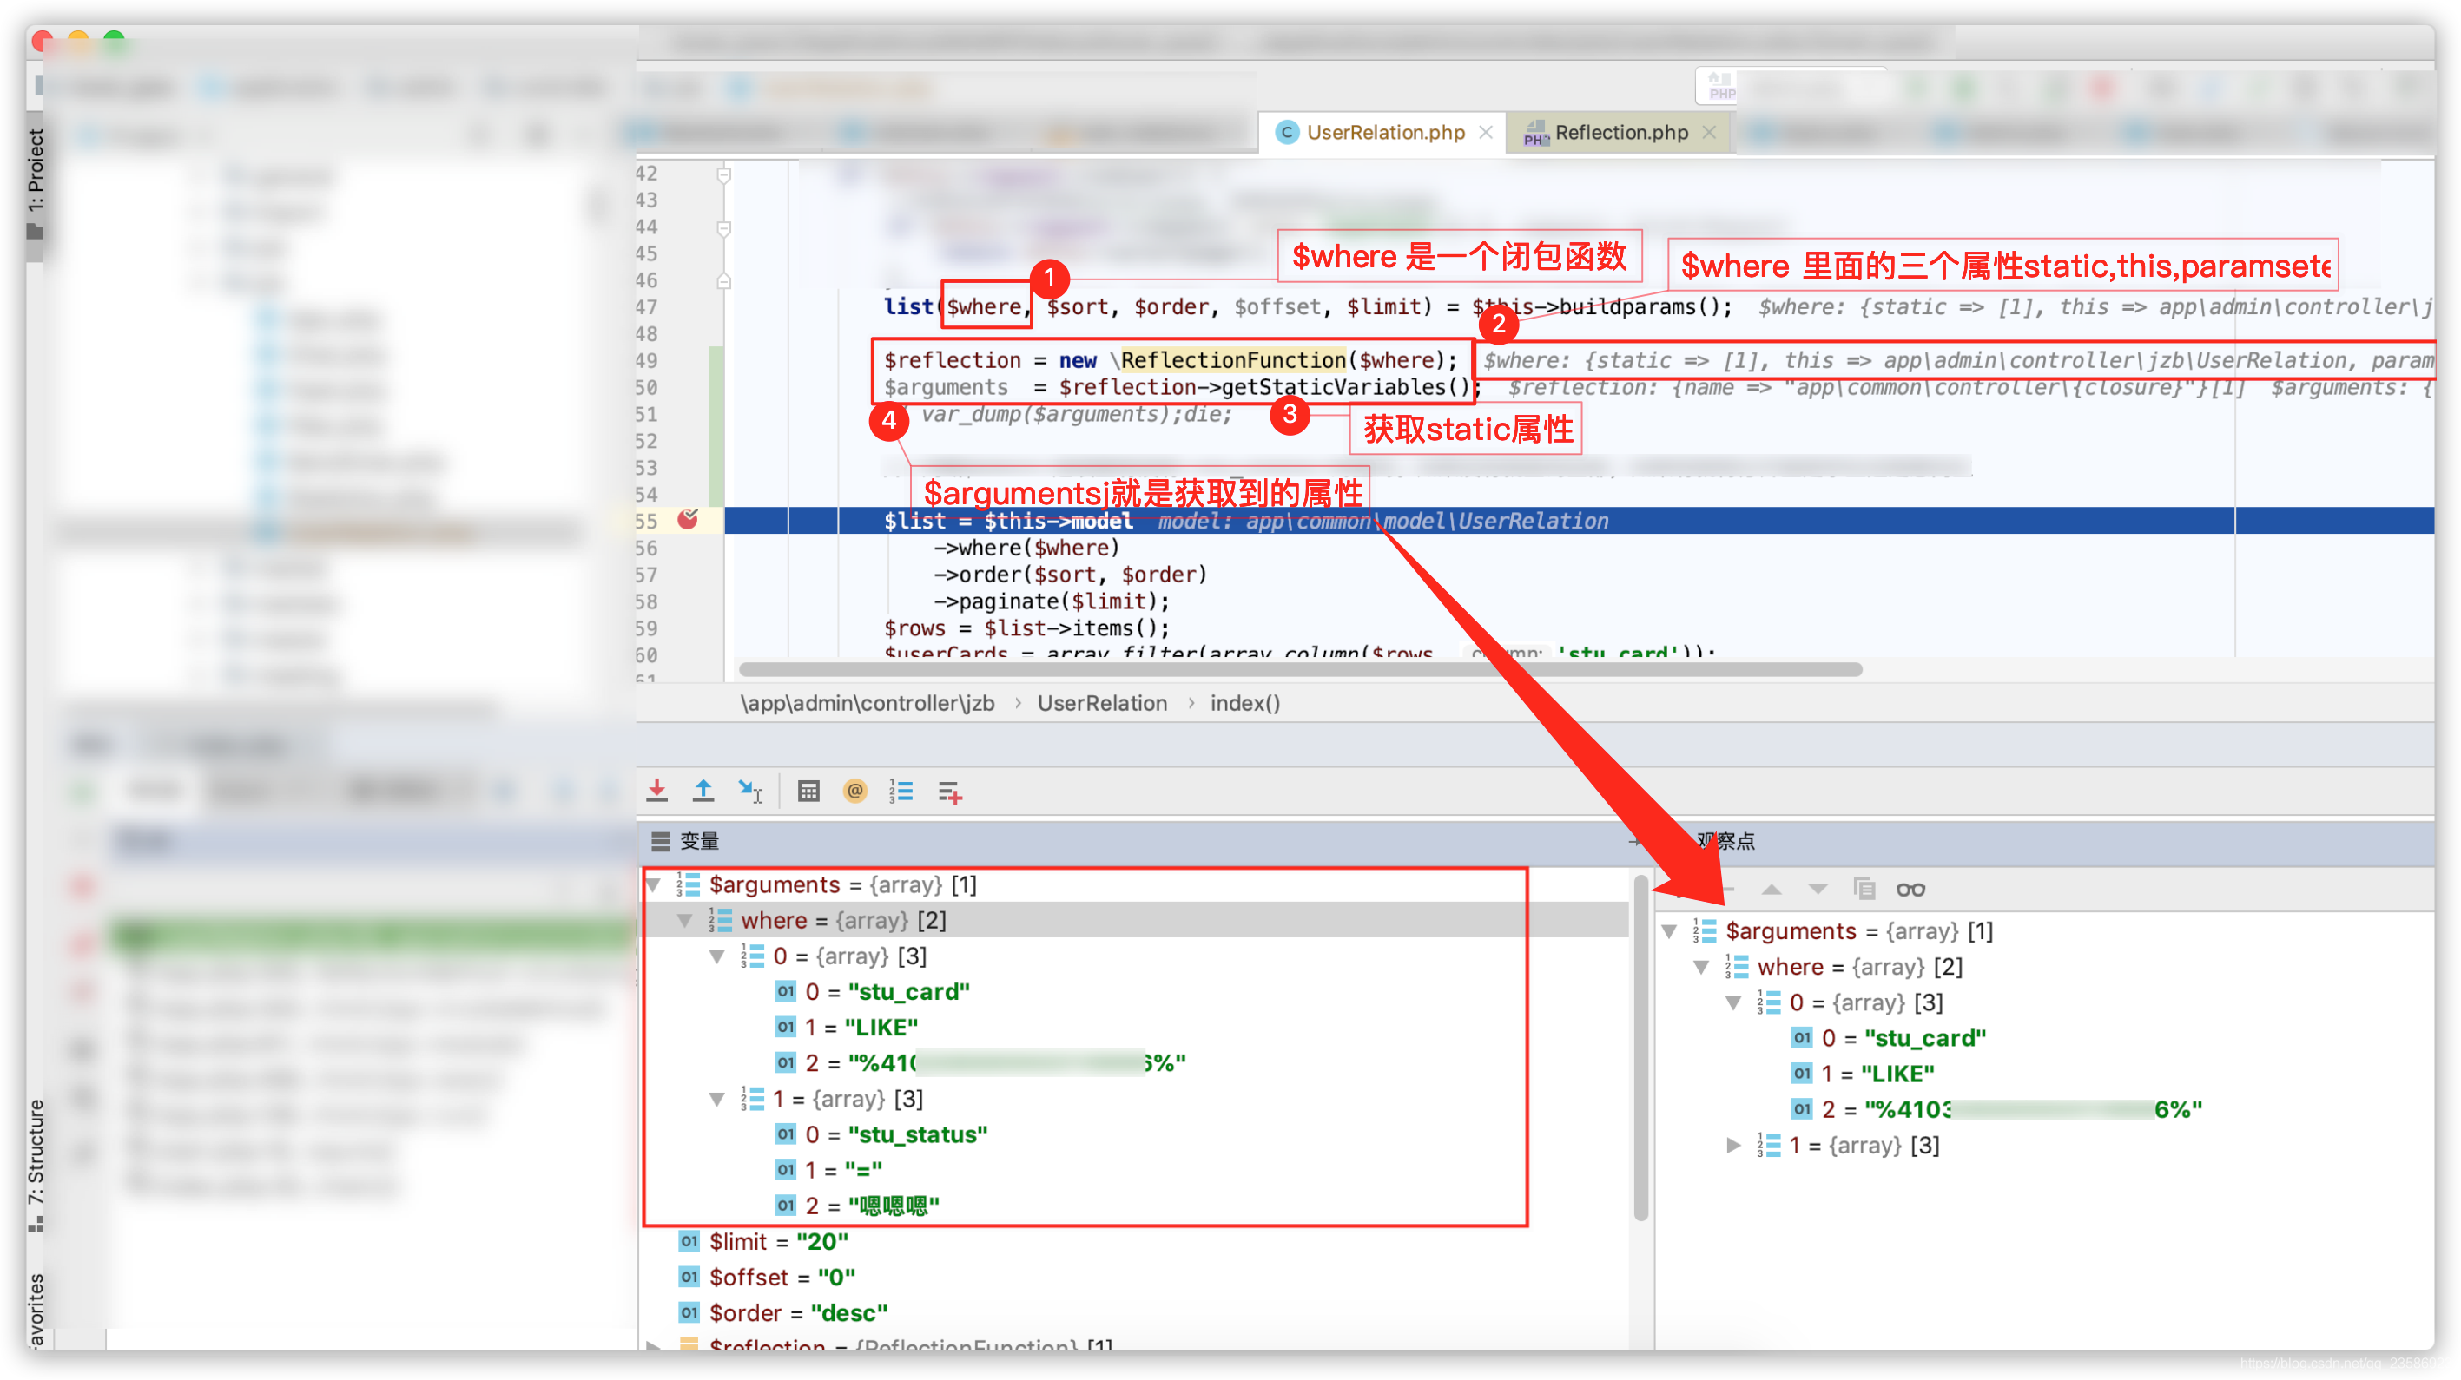The height and width of the screenshot is (1380, 2461).
Task: Expand the '1 = {array} [3]' watch node
Action: pyautogui.click(x=1734, y=1144)
